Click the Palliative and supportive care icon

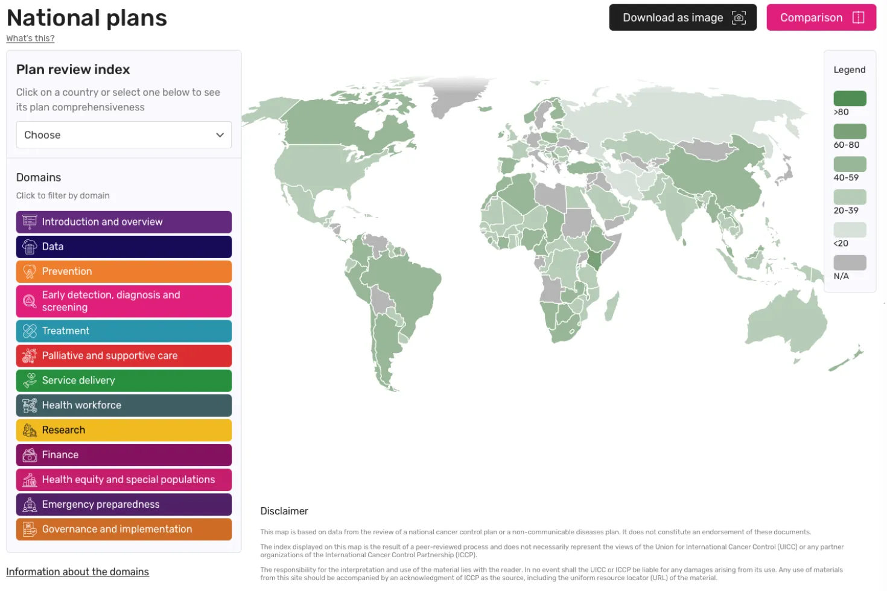click(x=30, y=356)
